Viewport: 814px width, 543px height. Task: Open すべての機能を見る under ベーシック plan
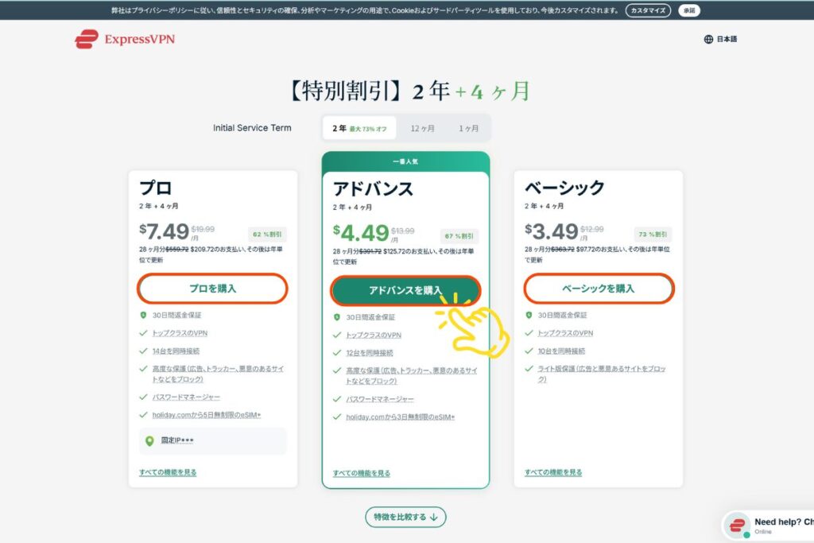(x=553, y=472)
